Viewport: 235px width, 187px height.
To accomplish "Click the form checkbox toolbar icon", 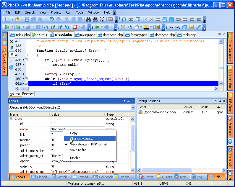I will click(145, 19).
